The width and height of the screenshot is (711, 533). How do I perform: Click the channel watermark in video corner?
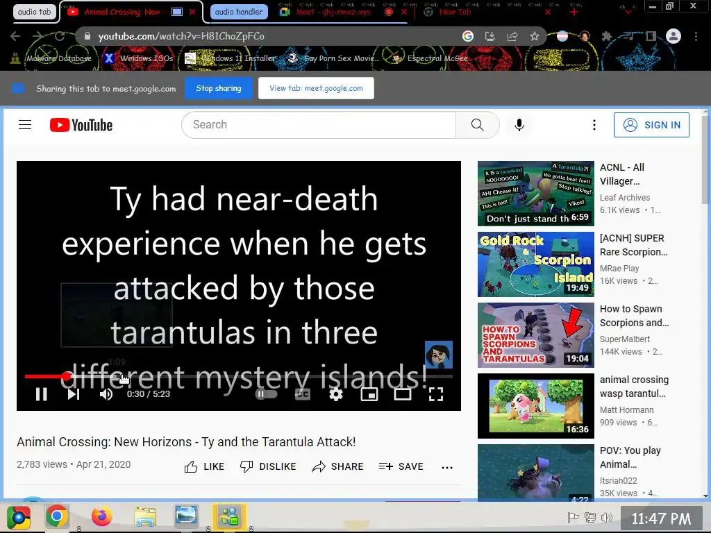coord(439,355)
